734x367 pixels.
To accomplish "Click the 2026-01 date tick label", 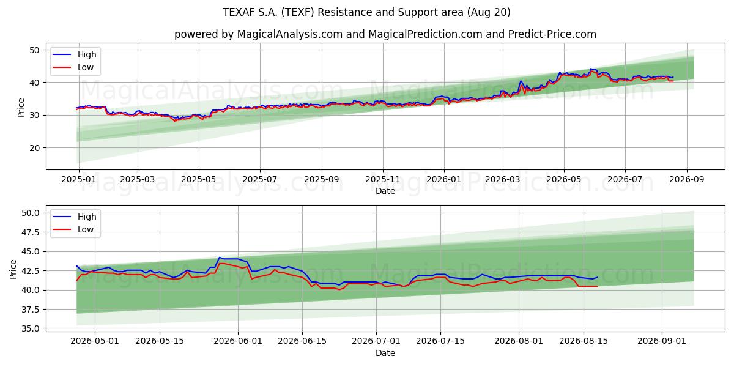I will coord(444,179).
